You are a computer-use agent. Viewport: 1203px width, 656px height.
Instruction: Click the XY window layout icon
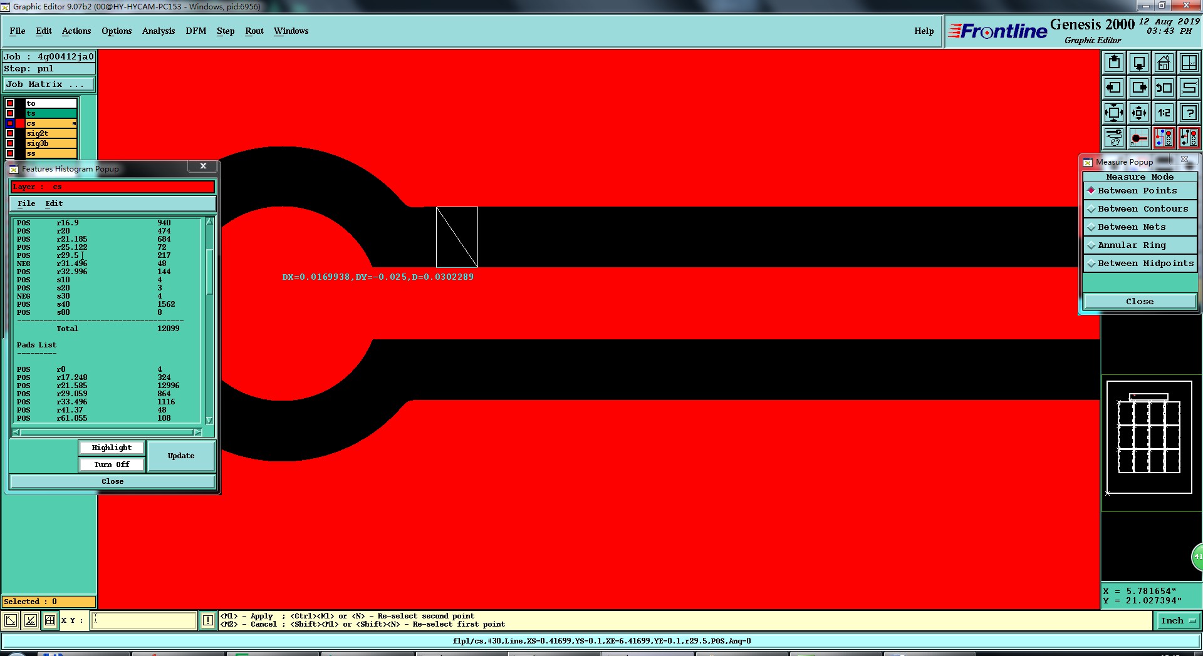tap(1189, 63)
